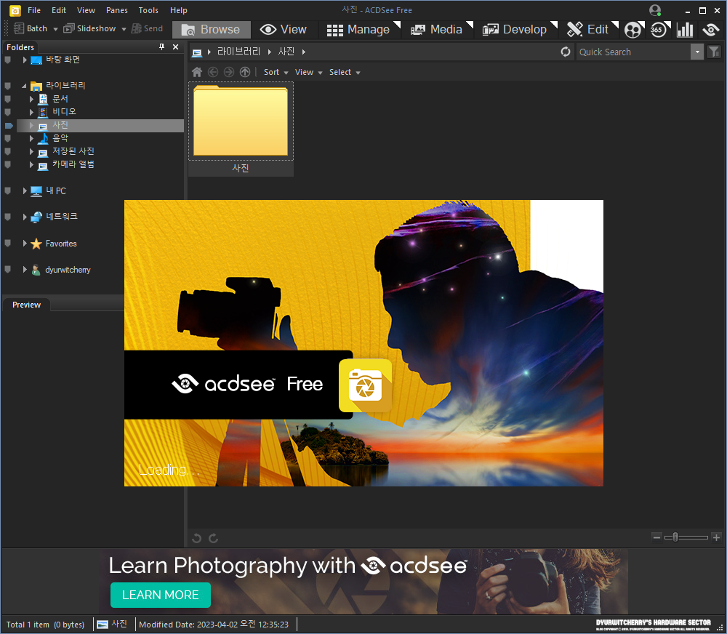This screenshot has height=634, width=727.
Task: Refresh the folder with the refresh icon
Action: tap(565, 52)
